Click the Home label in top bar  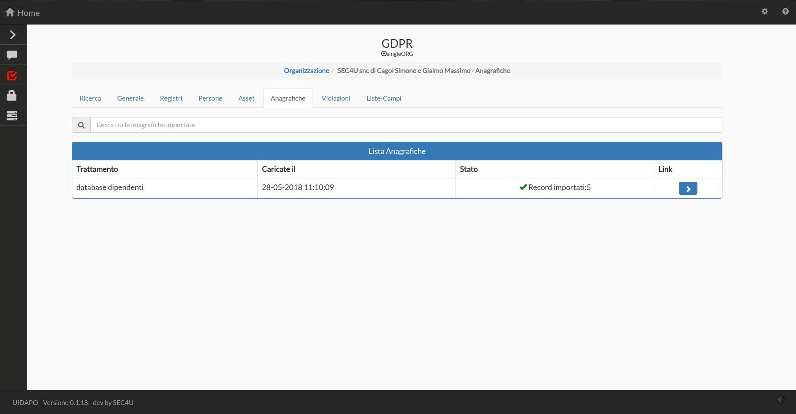[28, 13]
